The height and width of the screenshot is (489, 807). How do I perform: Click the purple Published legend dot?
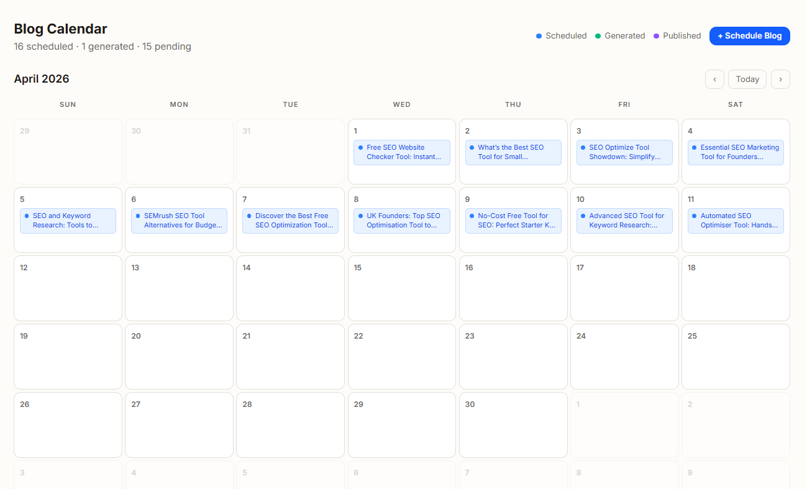coord(656,35)
